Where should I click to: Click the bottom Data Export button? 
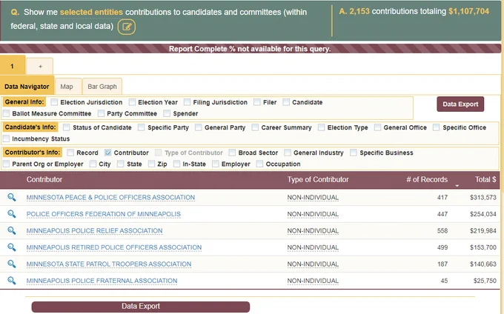coord(141,307)
